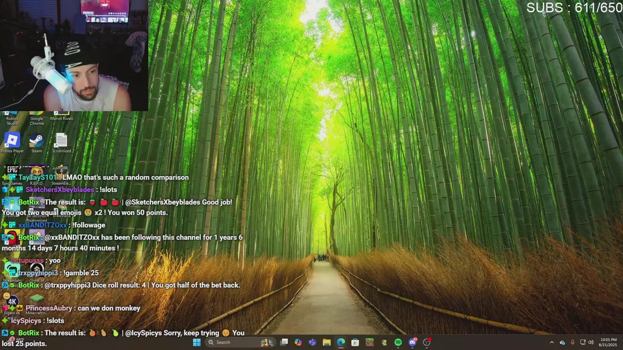Open Microsoft Teams taskbar icon
623x350 pixels.
coord(312,342)
